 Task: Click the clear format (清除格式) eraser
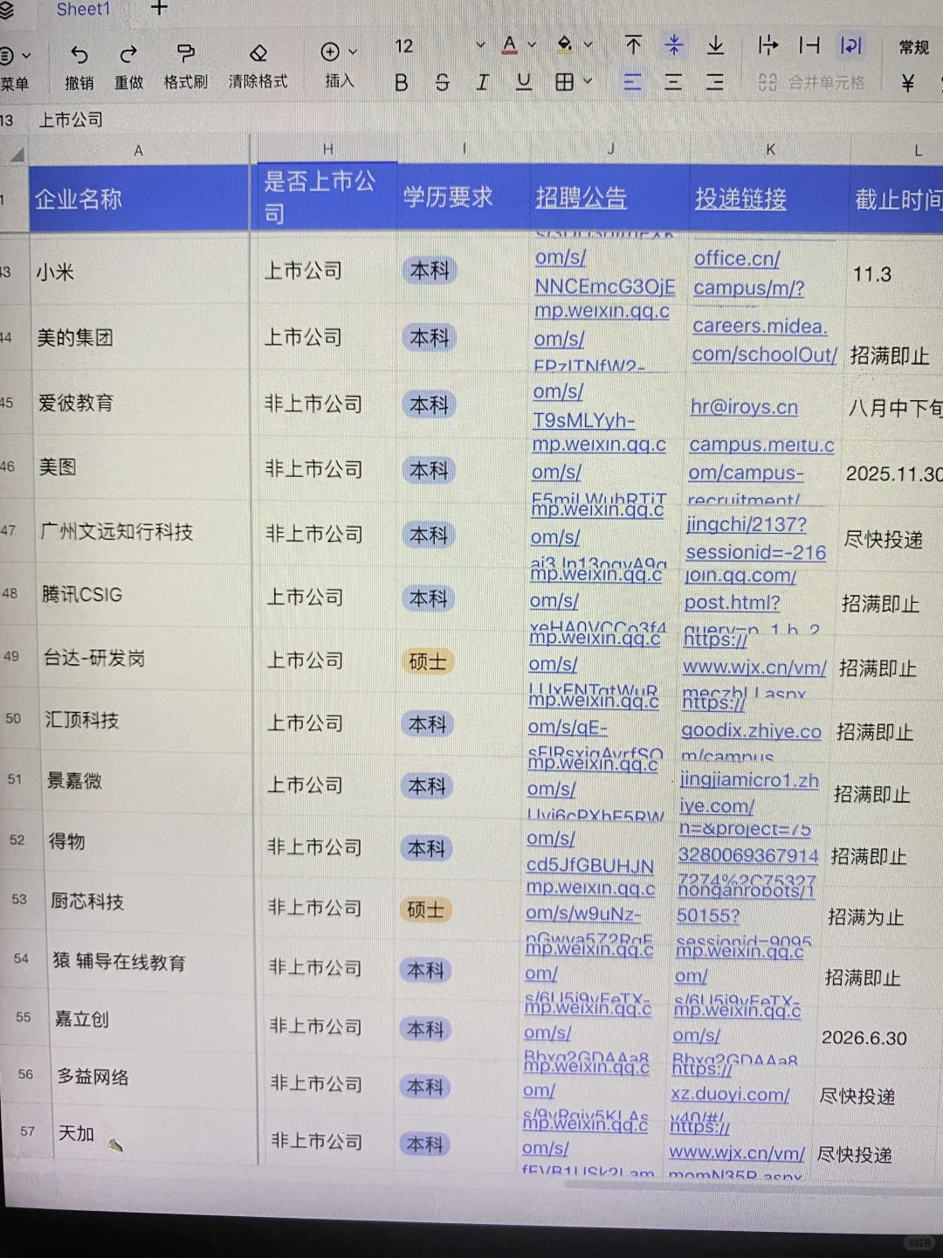(x=258, y=54)
